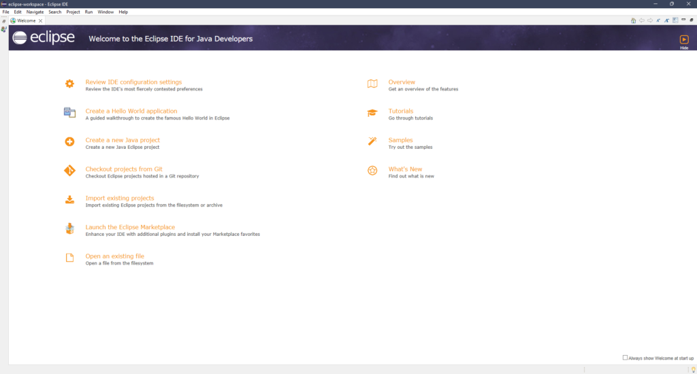
Task: Open the Window menu
Action: coord(106,12)
